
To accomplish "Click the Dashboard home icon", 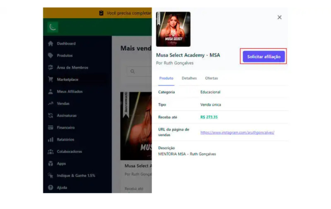I will tap(50, 43).
